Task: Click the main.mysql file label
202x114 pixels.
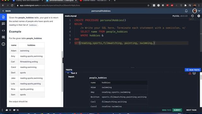Action: [71, 16]
